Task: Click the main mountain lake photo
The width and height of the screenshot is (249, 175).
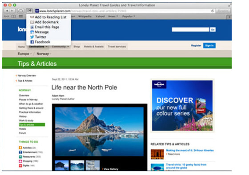Action: point(99,131)
